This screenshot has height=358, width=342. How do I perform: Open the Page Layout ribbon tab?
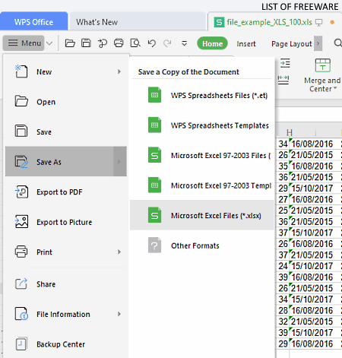[x=291, y=44]
